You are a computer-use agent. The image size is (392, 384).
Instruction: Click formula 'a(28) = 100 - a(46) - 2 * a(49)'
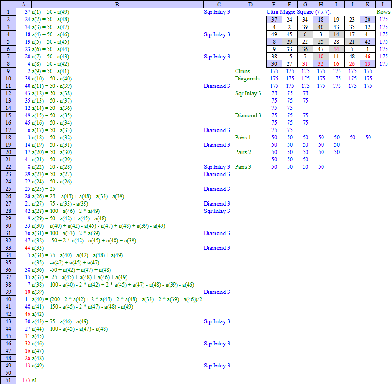tap(66, 211)
